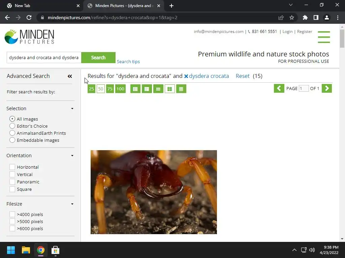Select AnimalsandEarth Prints radio button
The height and width of the screenshot is (258, 345).
tap(12, 133)
